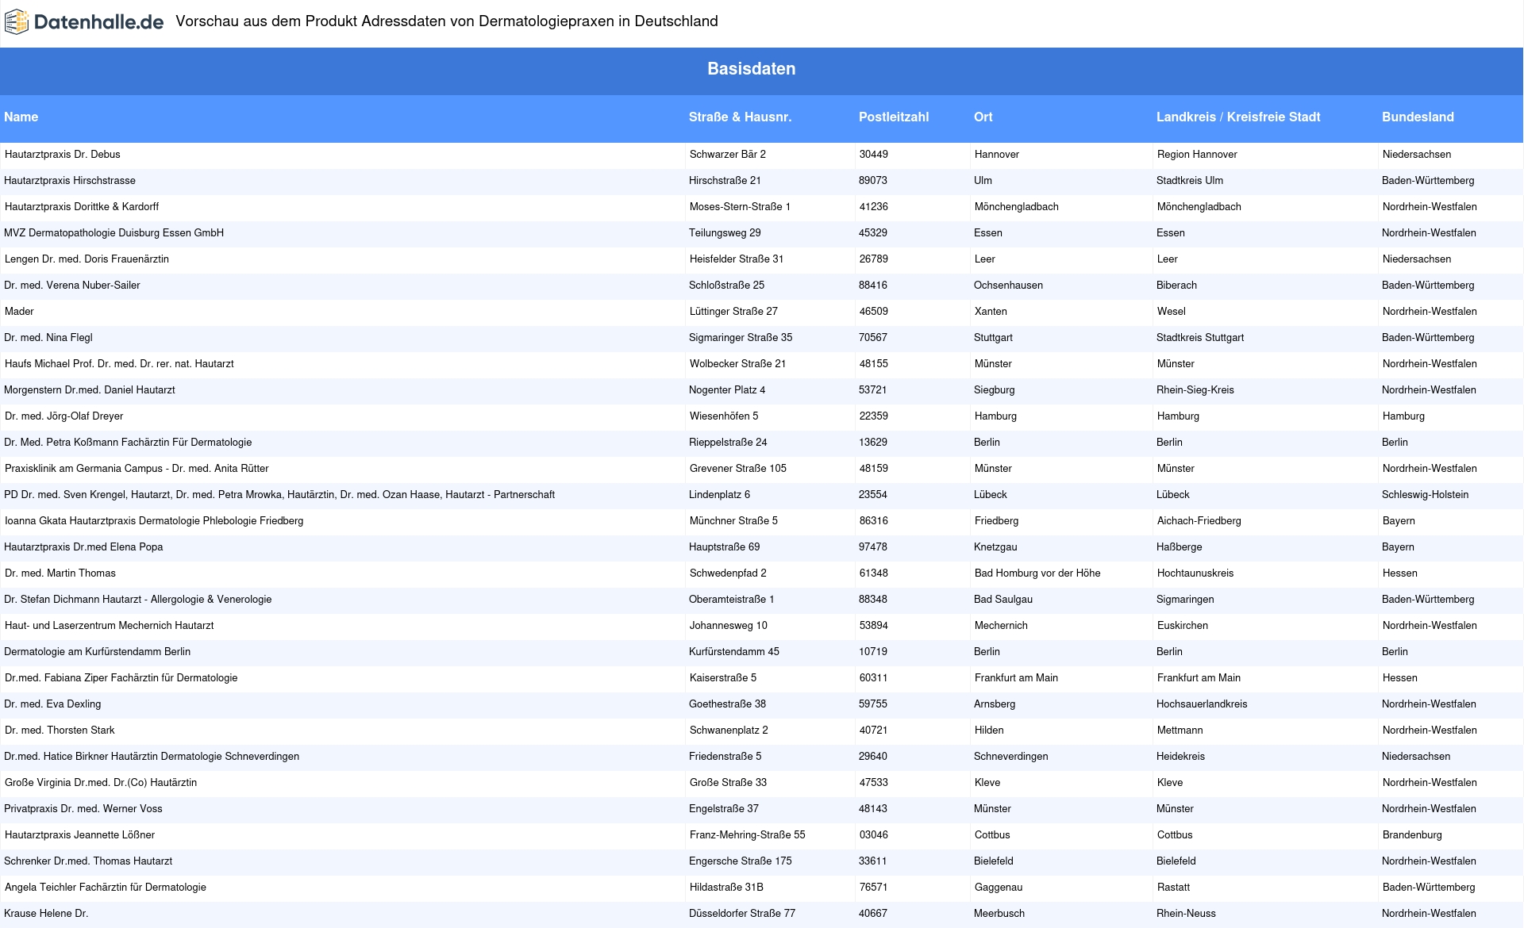Screen dimensions: 1524x928
Task: Click Lengen Dr. med. Doris Frauenärztin
Action: pos(87,259)
